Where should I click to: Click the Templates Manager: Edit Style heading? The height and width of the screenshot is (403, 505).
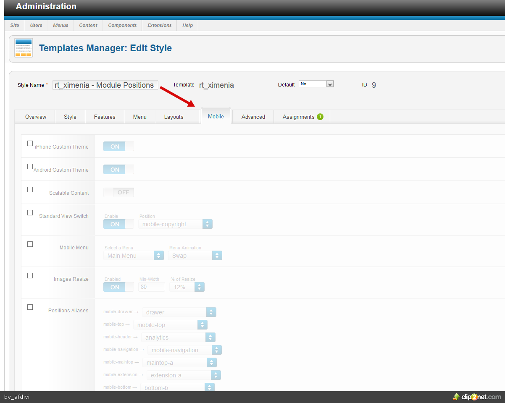tap(105, 48)
